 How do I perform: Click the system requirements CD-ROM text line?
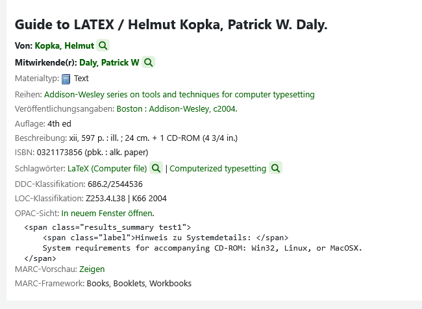click(x=202, y=247)
